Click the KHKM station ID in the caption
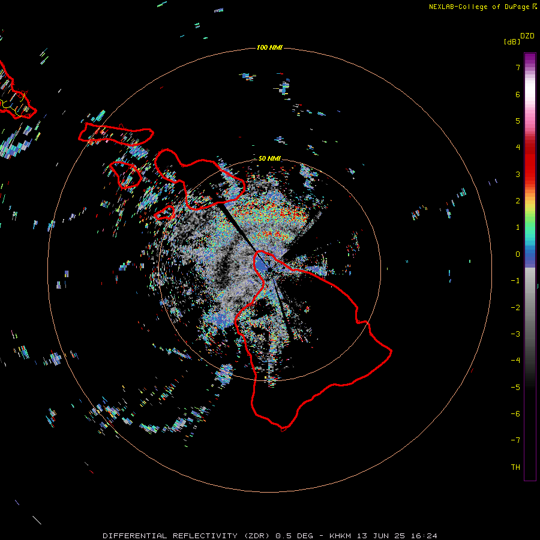The width and height of the screenshot is (540, 540). (x=340, y=536)
